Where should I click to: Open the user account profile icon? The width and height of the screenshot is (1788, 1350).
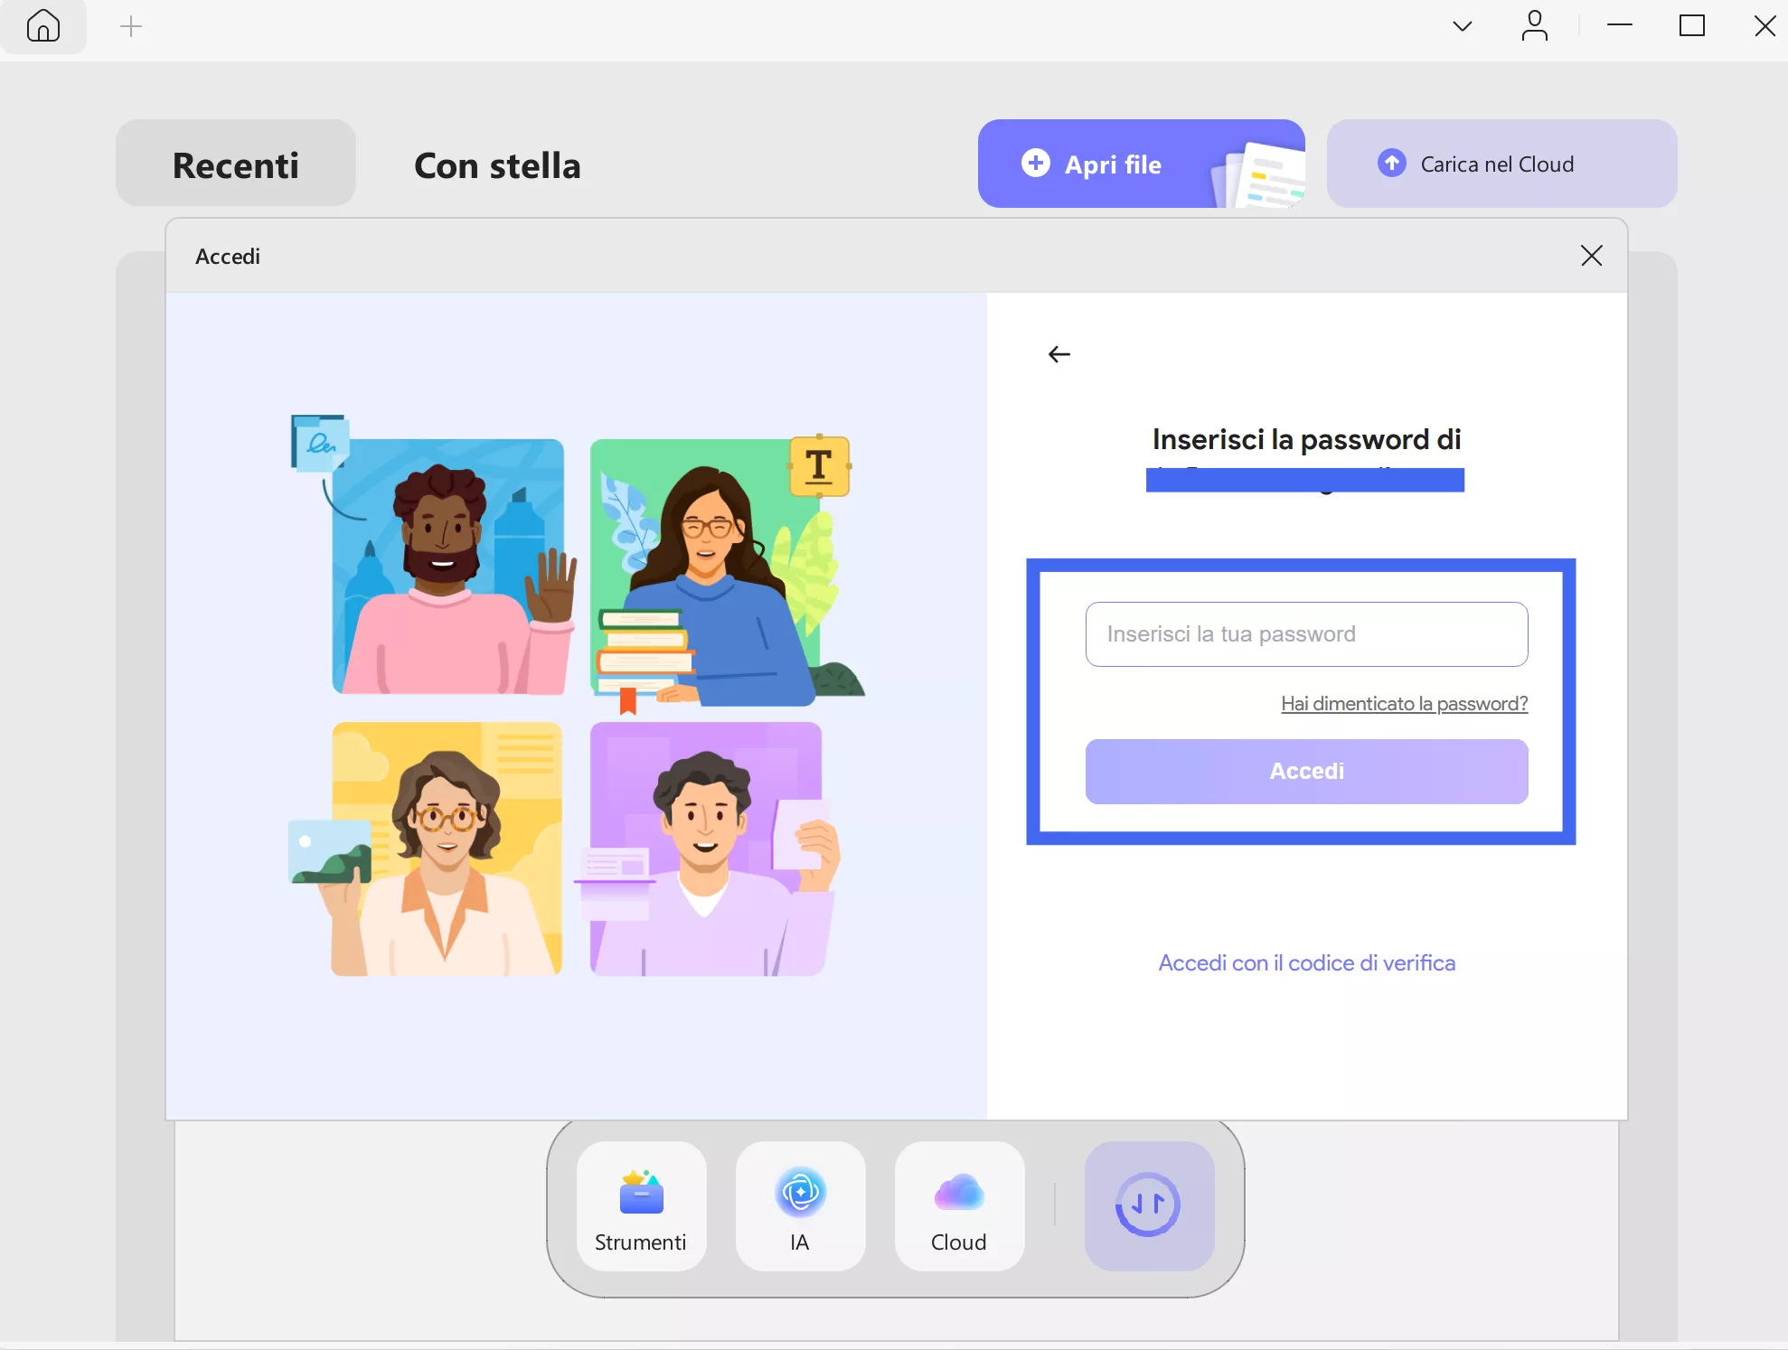[1534, 26]
